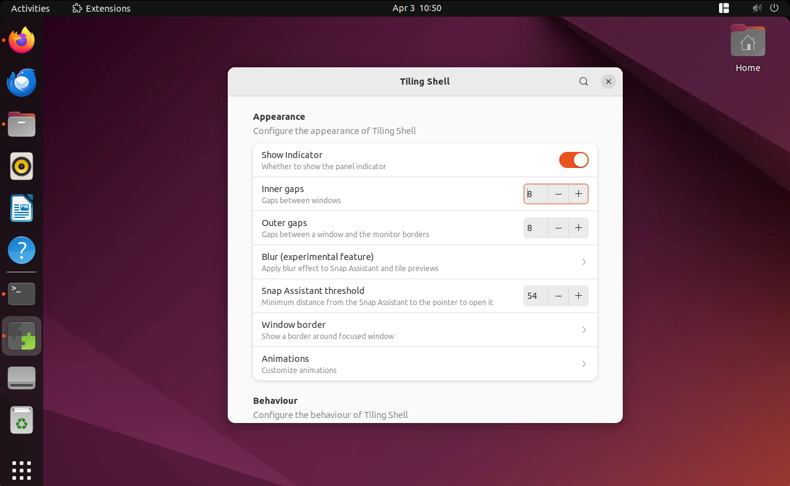Click the Behaviour section heading
790x486 pixels.
pyautogui.click(x=275, y=401)
